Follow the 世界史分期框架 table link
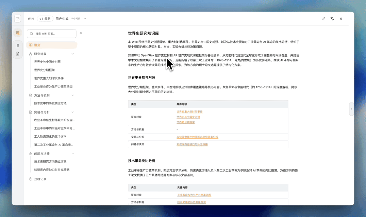 coord(186,122)
